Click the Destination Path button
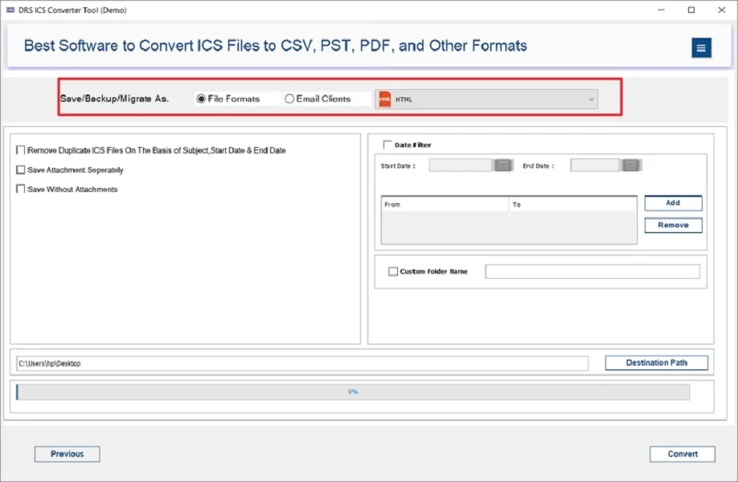This screenshot has height=482, width=738. pos(656,362)
